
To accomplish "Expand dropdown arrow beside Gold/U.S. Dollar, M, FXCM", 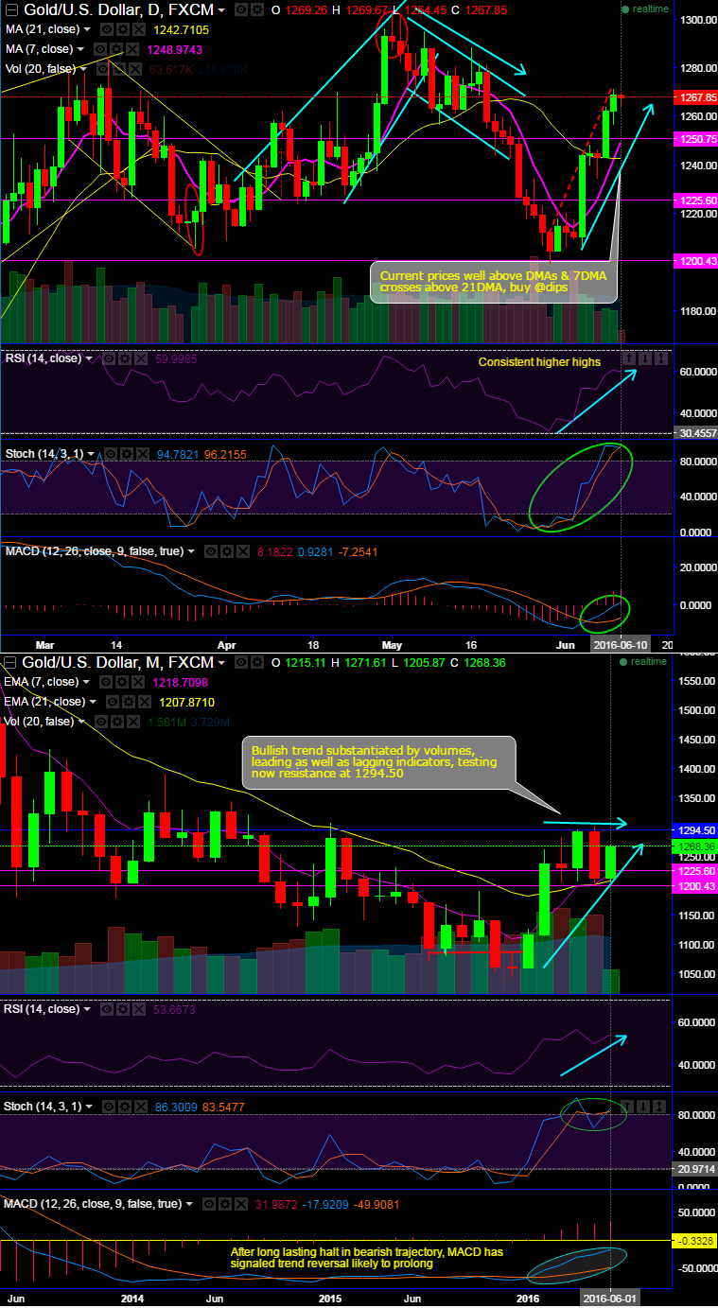I will (x=222, y=663).
